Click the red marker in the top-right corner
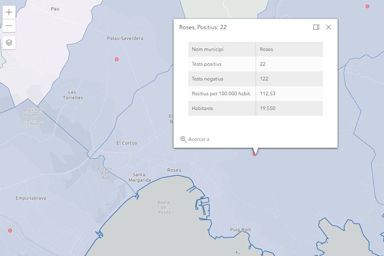Screen dimensions: 384x256 (367, 6)
